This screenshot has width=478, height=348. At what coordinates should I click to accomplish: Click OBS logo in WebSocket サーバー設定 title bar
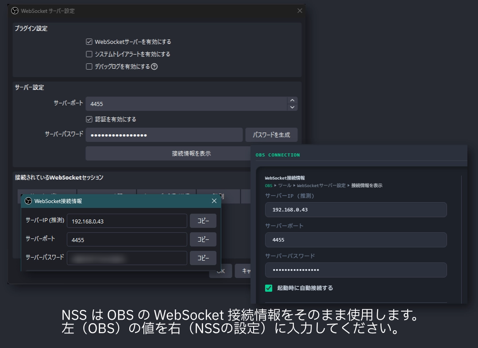coord(15,11)
